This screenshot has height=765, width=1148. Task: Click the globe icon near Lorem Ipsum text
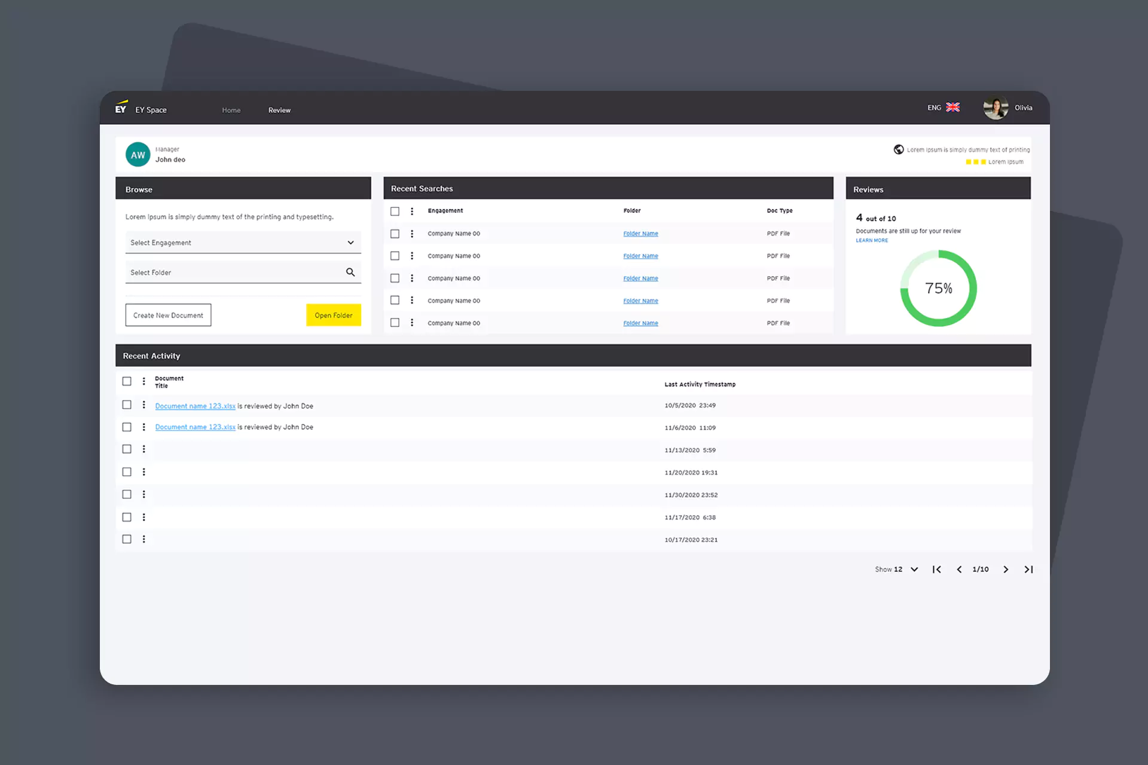pyautogui.click(x=898, y=149)
